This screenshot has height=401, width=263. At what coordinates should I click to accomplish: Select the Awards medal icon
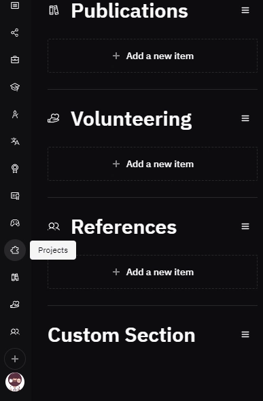(15, 169)
